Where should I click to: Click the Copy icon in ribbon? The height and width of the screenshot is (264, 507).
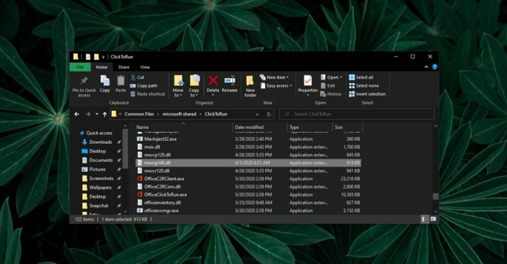click(105, 81)
